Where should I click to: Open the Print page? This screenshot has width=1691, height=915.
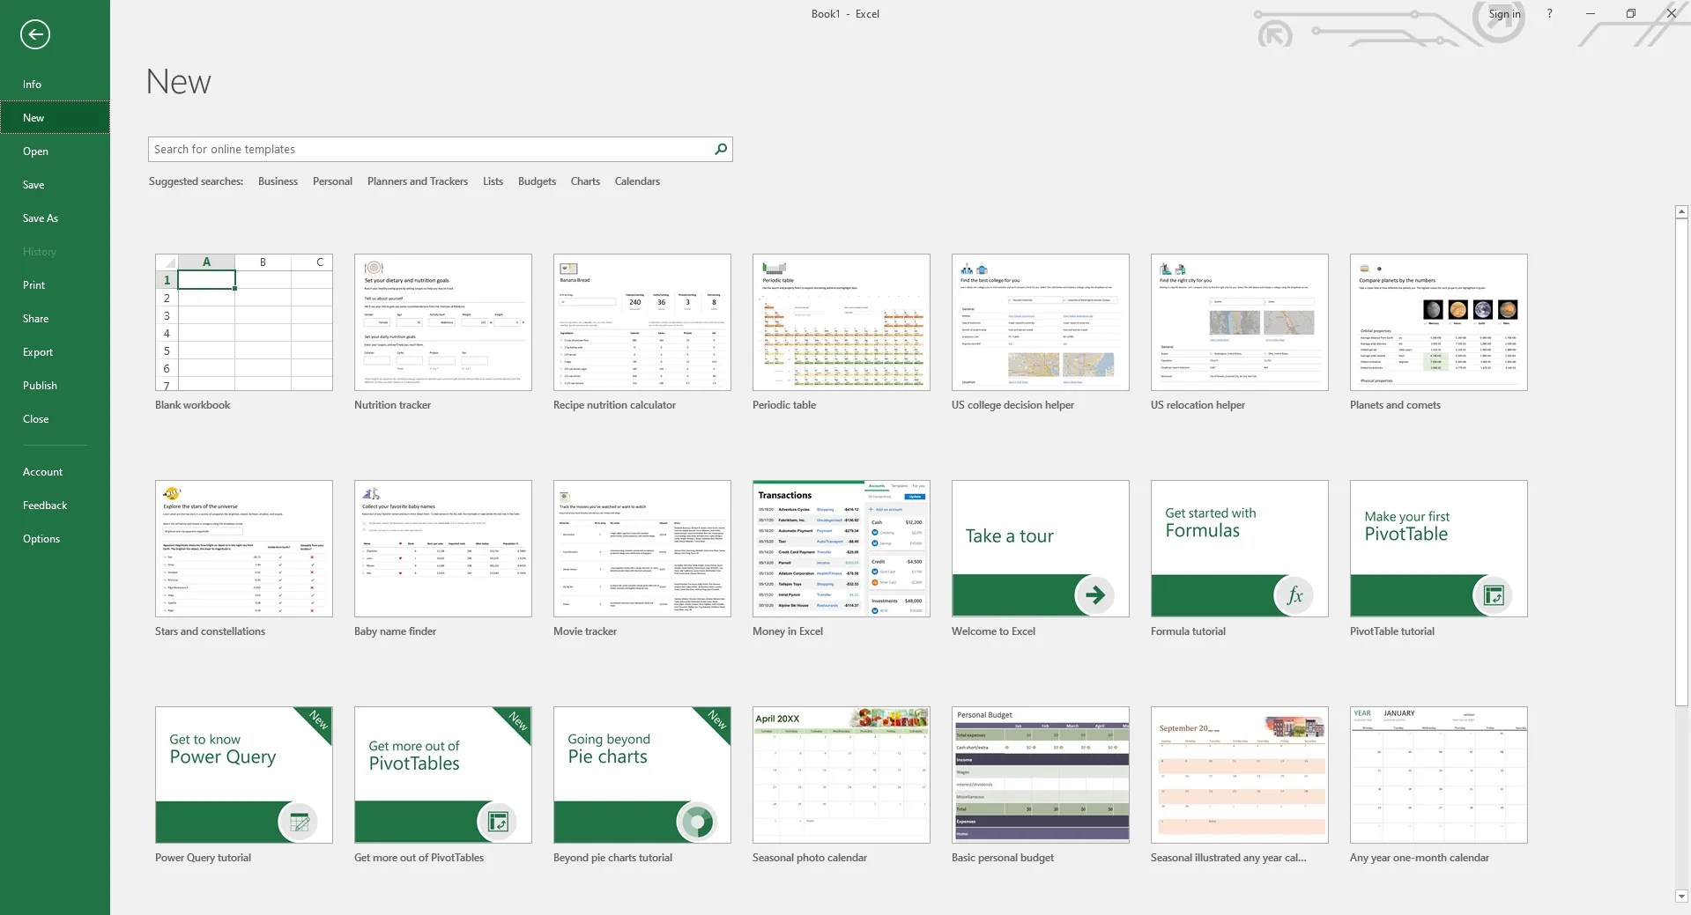pyautogui.click(x=55, y=285)
